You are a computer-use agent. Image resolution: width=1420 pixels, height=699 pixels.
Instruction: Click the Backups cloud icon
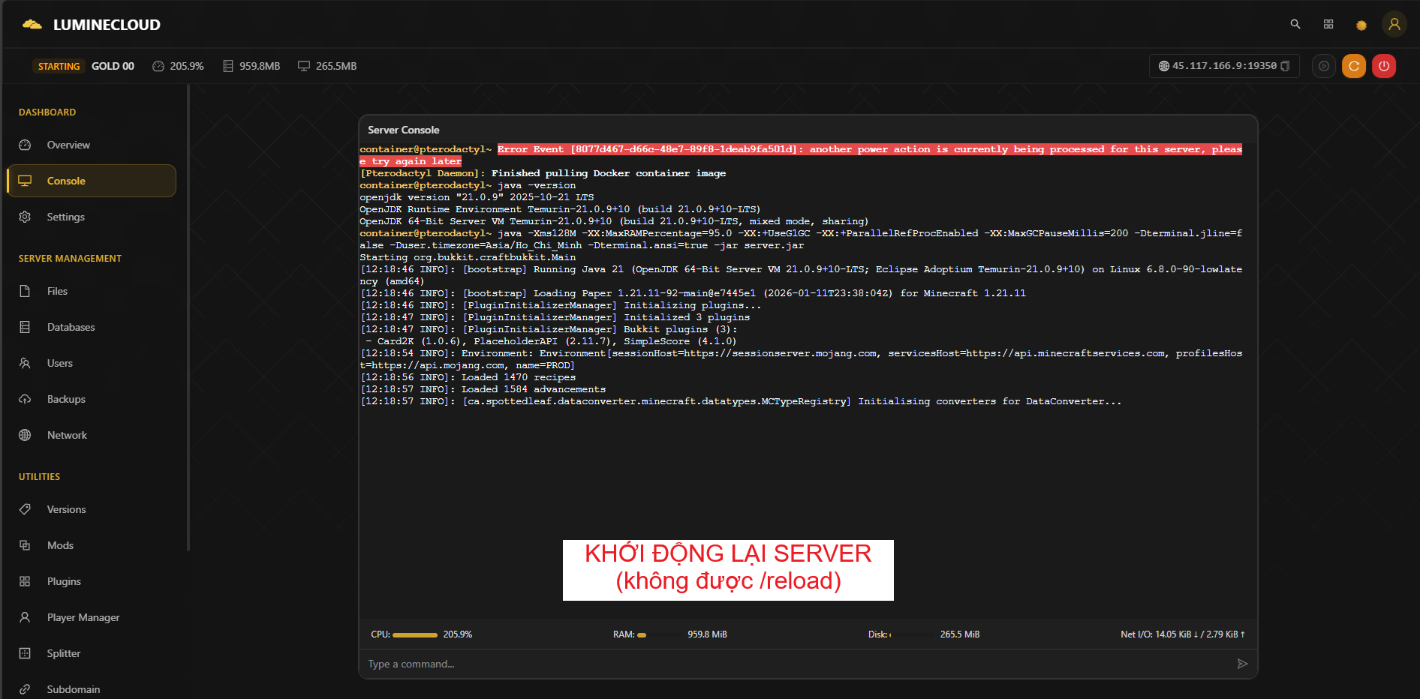click(25, 399)
